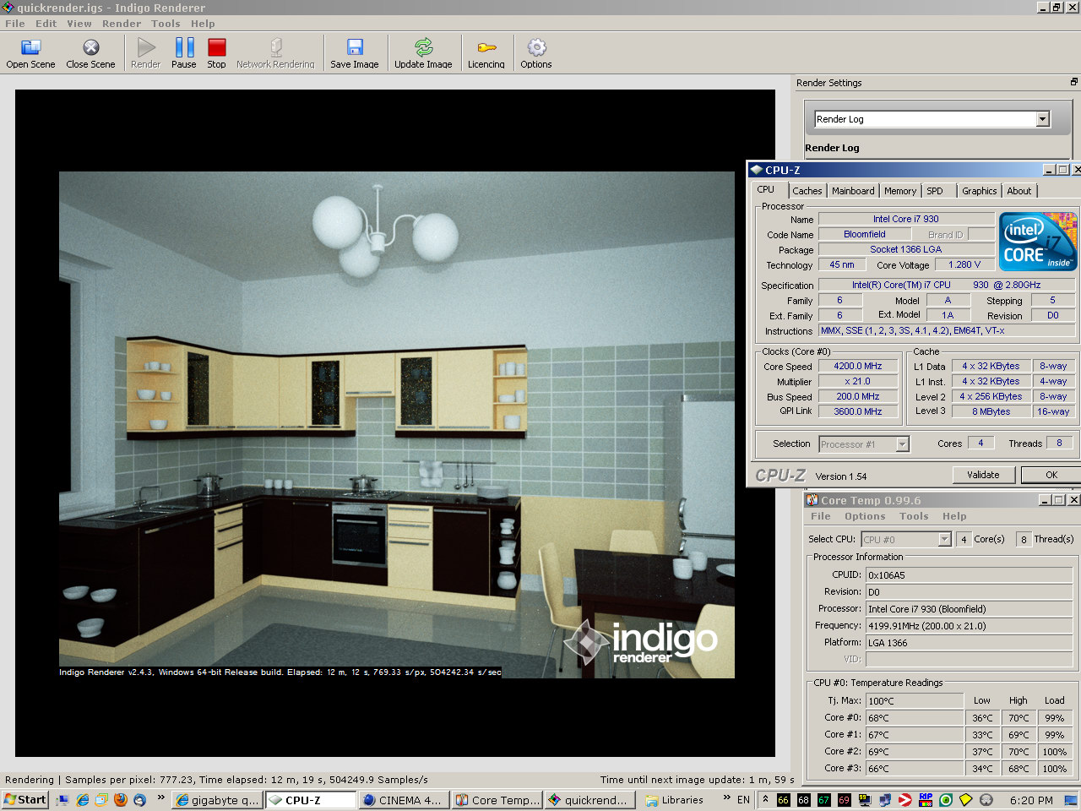Switch to the Graphics tab in CPU-Z
This screenshot has height=811, width=1081.
980,191
